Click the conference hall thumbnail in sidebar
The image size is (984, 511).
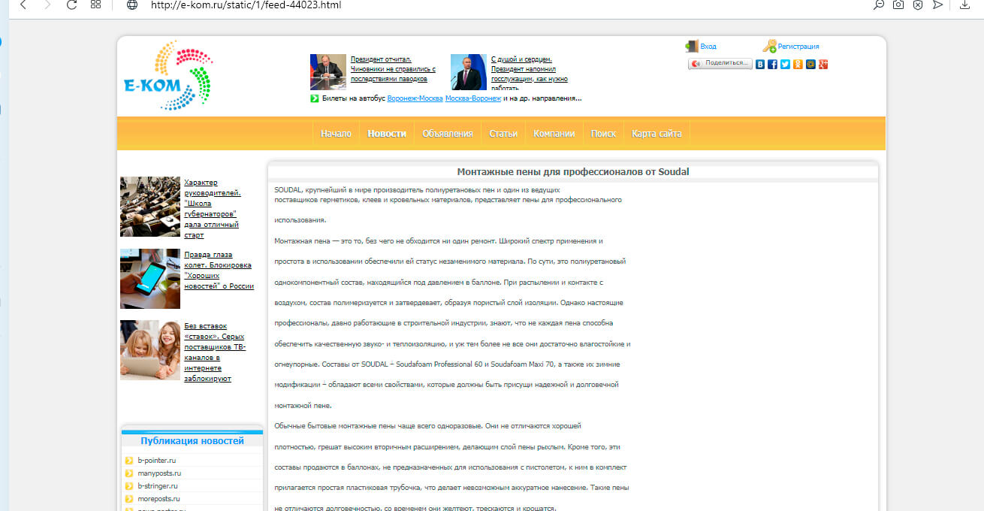[x=150, y=207]
